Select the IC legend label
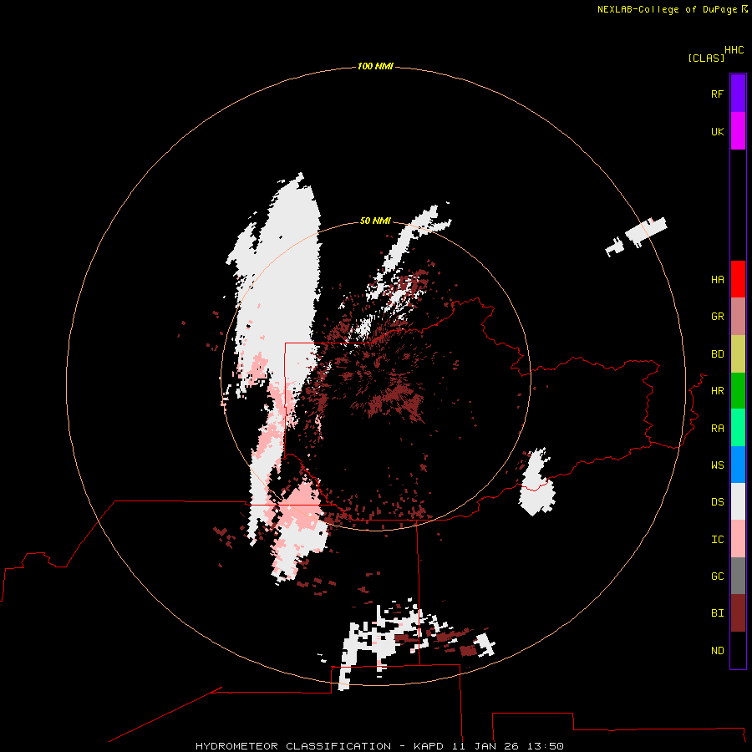This screenshot has height=752, width=752. 717,540
